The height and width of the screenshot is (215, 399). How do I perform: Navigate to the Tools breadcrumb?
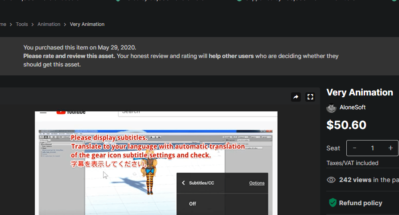[x=22, y=24]
